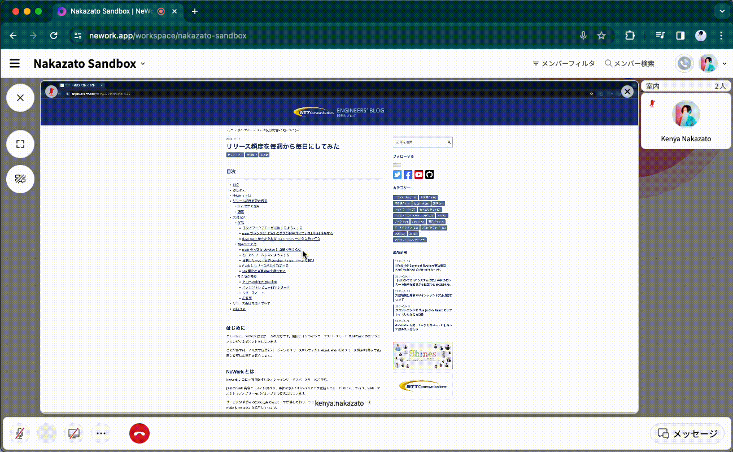Toggle the screen share button
Viewport: 733px width, 452px height.
pos(74,433)
